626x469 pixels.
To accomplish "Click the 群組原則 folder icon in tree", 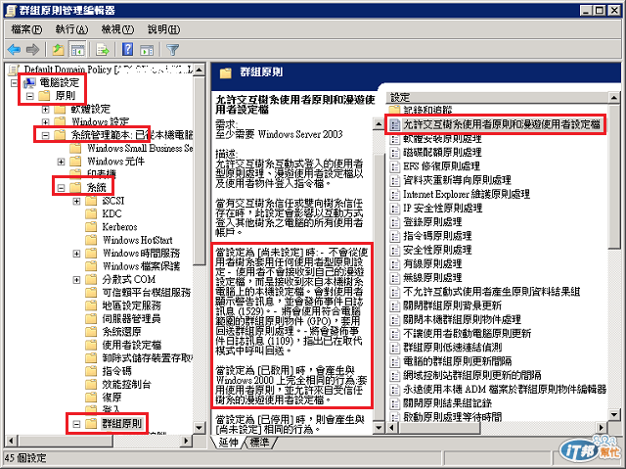I will (91, 423).
